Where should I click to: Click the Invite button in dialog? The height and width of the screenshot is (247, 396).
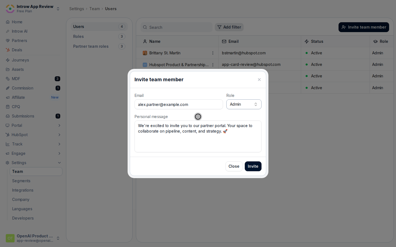tap(253, 166)
